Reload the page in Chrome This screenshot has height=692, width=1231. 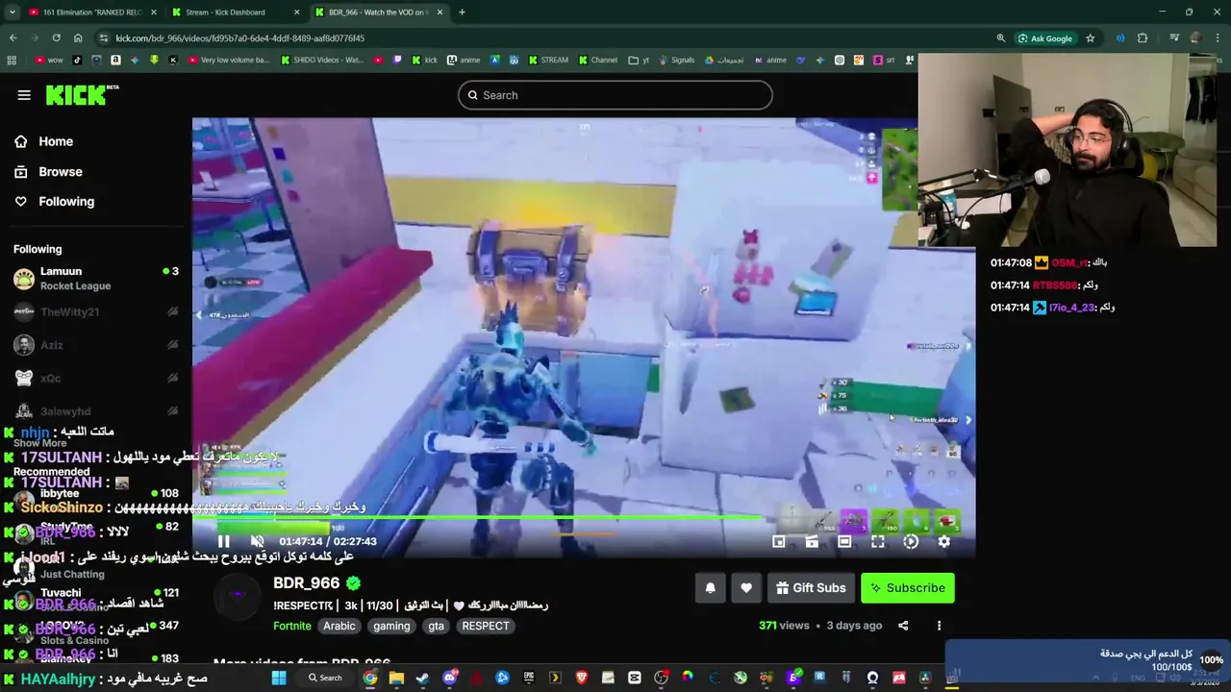pyautogui.click(x=56, y=37)
